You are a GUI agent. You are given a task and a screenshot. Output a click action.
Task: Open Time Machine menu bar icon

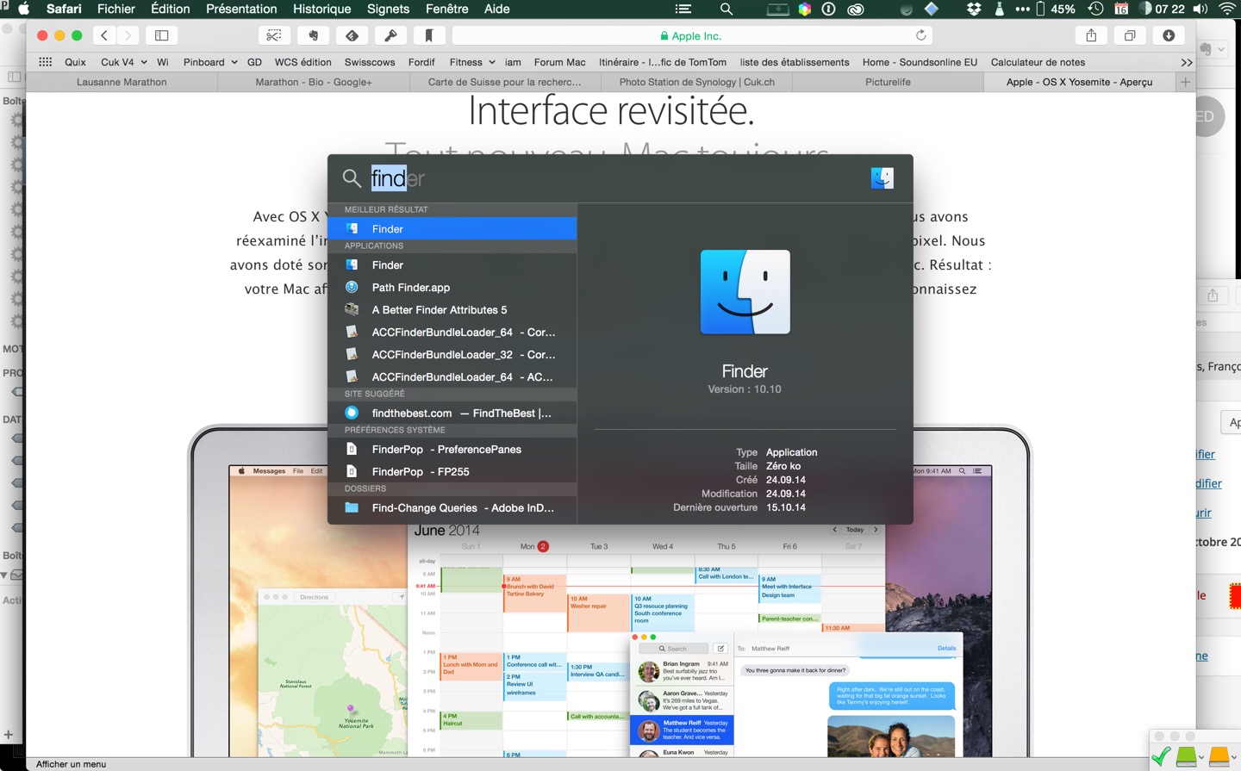tap(1095, 9)
